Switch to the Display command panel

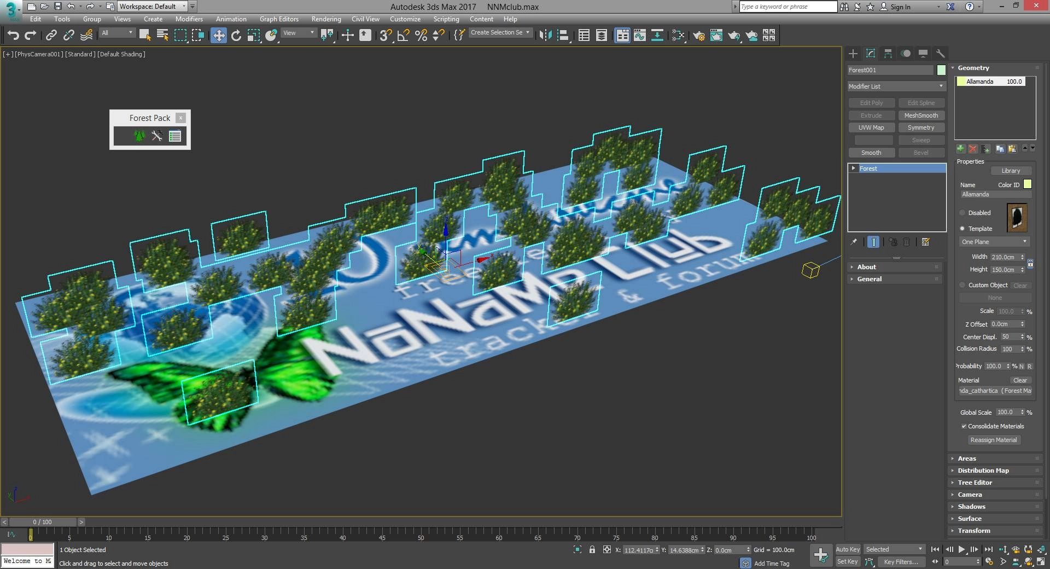(x=923, y=54)
